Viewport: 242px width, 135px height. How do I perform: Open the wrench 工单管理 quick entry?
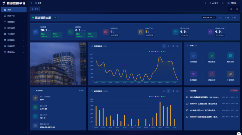click(x=230, y=74)
